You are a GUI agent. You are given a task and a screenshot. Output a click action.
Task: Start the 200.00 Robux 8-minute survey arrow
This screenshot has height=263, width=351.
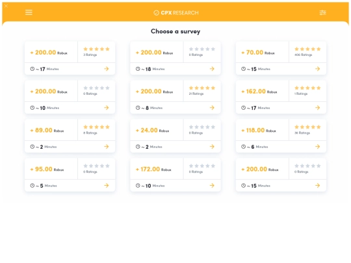(x=212, y=108)
